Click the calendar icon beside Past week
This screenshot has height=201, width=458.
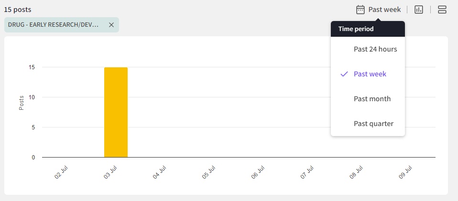[x=360, y=10]
